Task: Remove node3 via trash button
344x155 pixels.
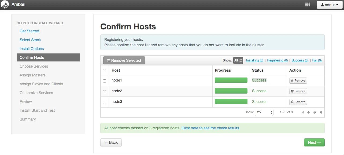Action: click(298, 102)
